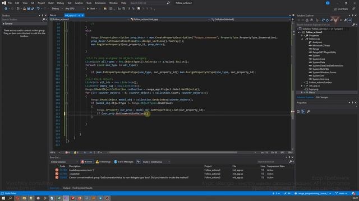Click the taskbar search icon
This screenshot has width=359, height=201.
10,198
